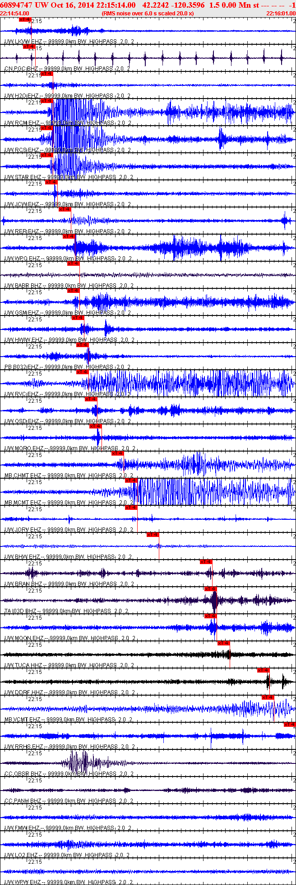Image resolution: width=296 pixels, height=885 pixels.
Task: Click the start time '22:14:54.00'
Action: pos(14,14)
